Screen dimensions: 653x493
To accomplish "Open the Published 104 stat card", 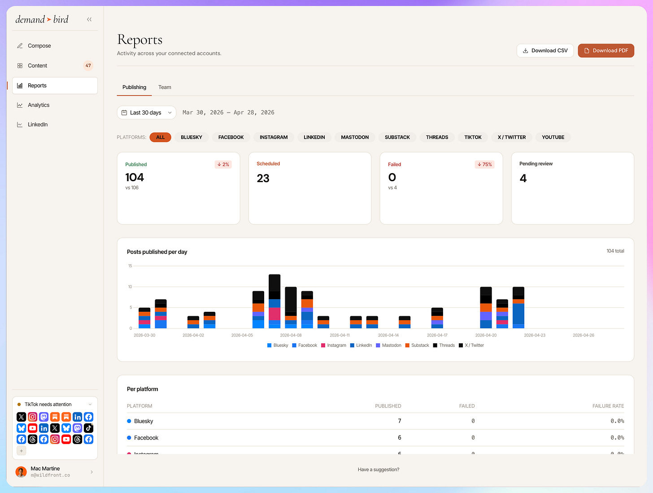I will [178, 188].
